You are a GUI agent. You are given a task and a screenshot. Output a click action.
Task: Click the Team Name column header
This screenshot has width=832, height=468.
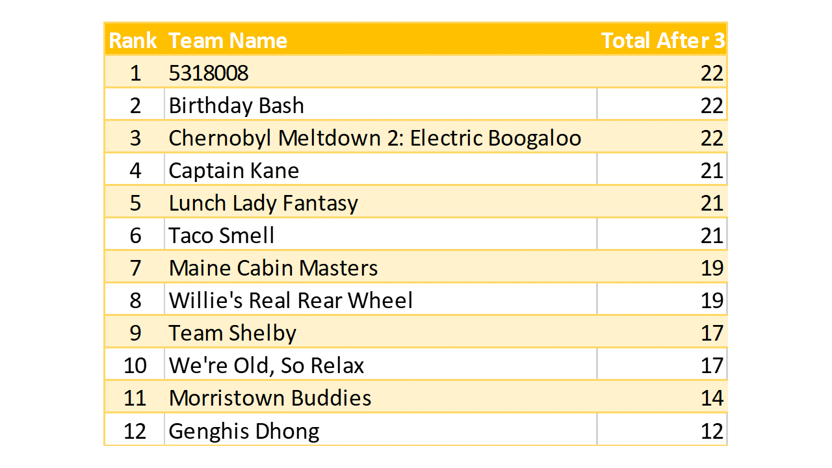[x=227, y=40]
